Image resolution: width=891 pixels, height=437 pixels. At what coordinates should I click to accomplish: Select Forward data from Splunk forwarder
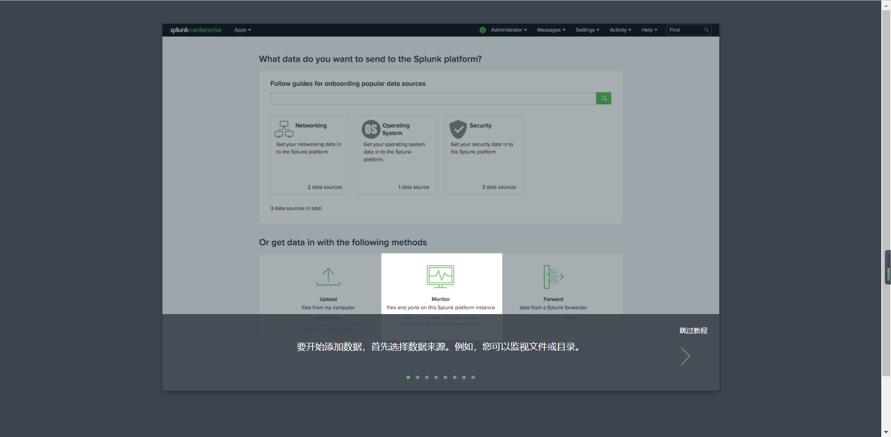coord(553,304)
